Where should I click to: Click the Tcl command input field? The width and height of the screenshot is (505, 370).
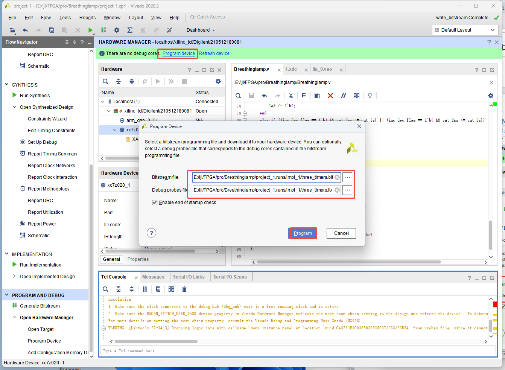pyautogui.click(x=299, y=351)
